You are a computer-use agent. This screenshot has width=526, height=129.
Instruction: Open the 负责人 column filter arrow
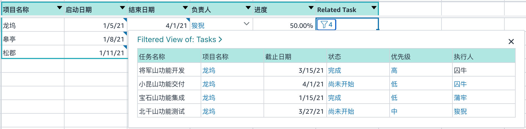click(248, 8)
